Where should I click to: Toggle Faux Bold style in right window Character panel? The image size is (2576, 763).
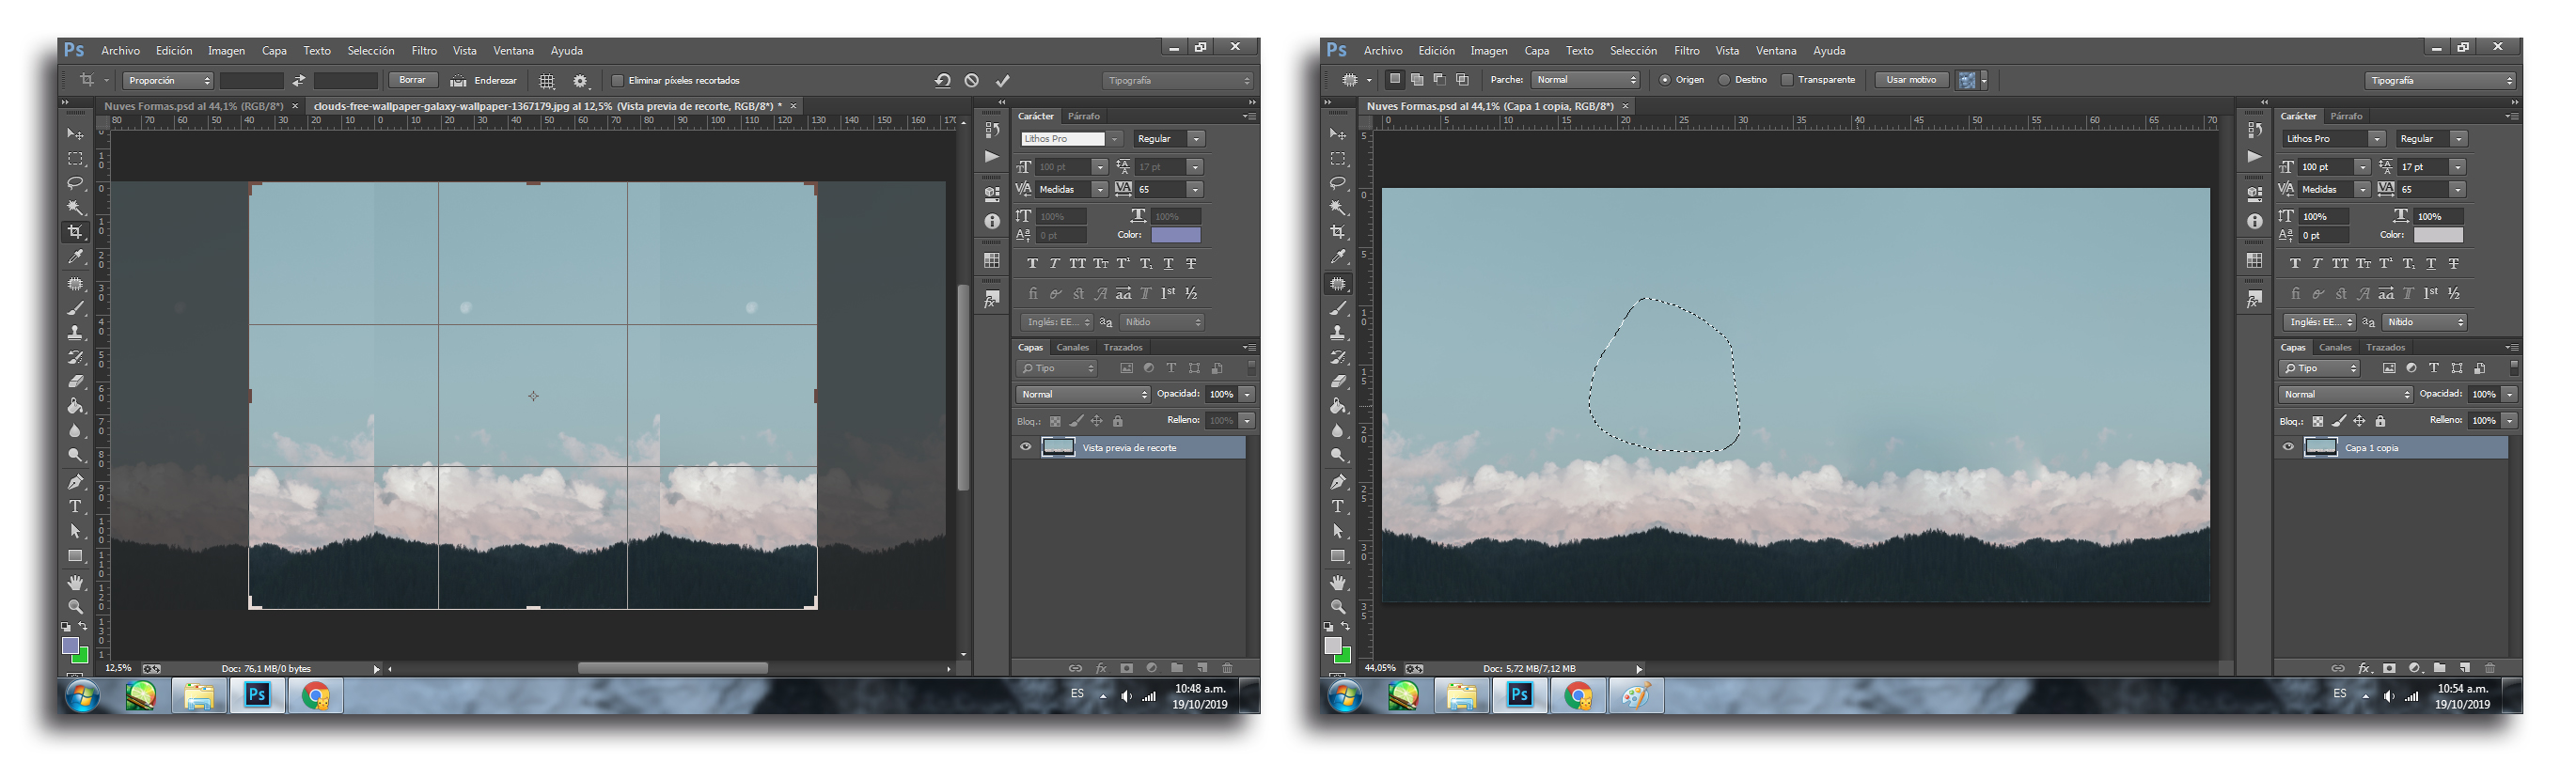(2295, 264)
